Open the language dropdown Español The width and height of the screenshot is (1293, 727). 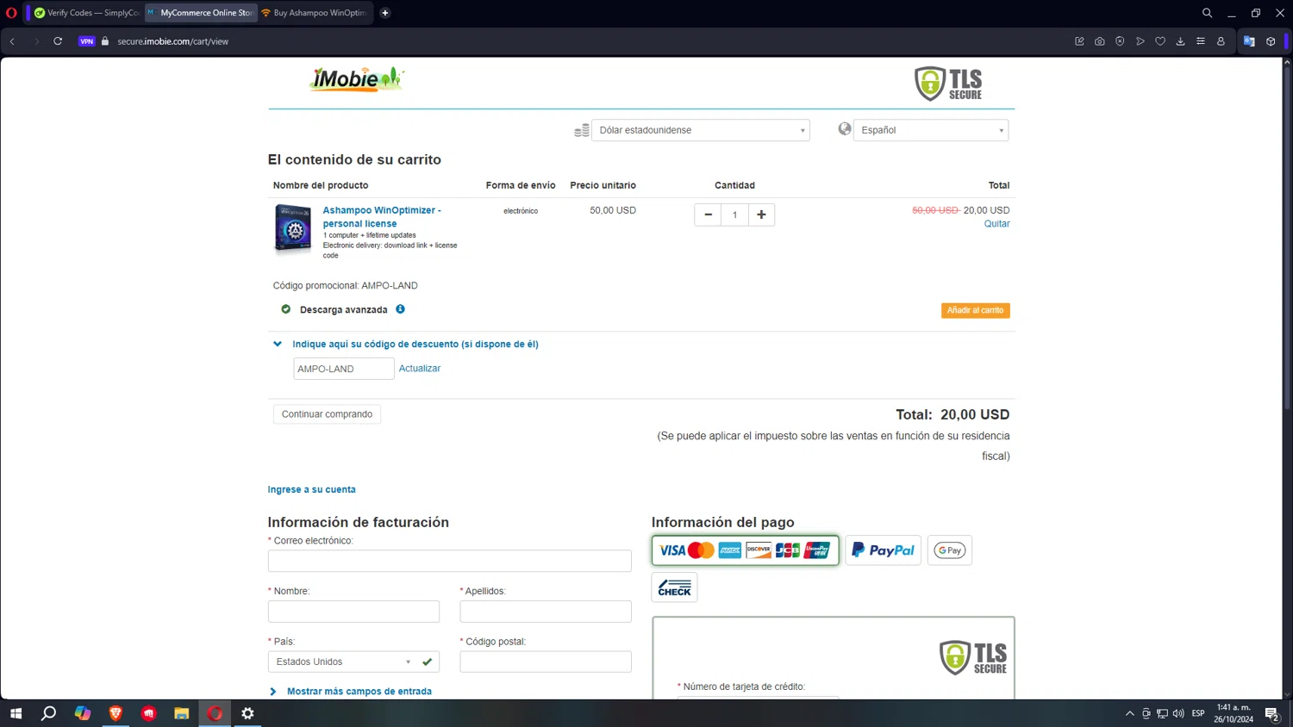click(931, 130)
